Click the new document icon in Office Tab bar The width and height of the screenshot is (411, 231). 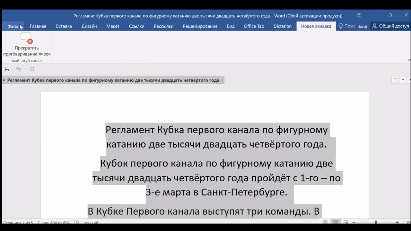coord(395,80)
